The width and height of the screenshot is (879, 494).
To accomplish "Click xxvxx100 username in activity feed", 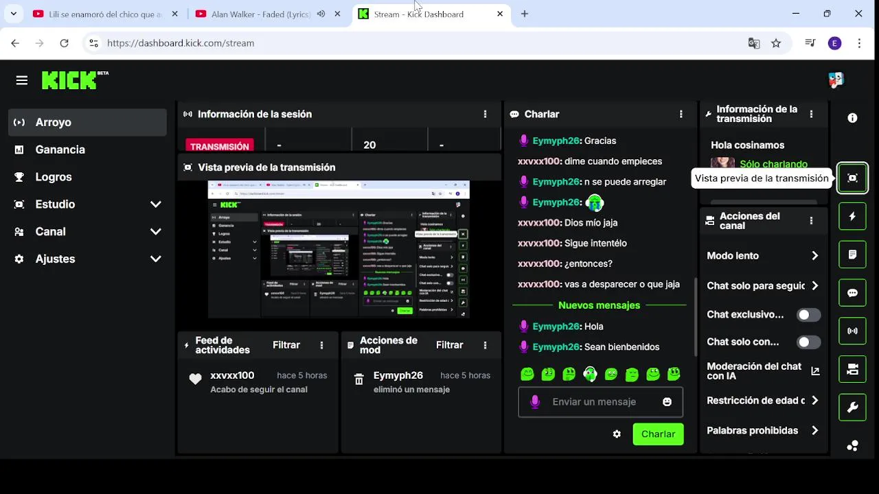I will (232, 375).
